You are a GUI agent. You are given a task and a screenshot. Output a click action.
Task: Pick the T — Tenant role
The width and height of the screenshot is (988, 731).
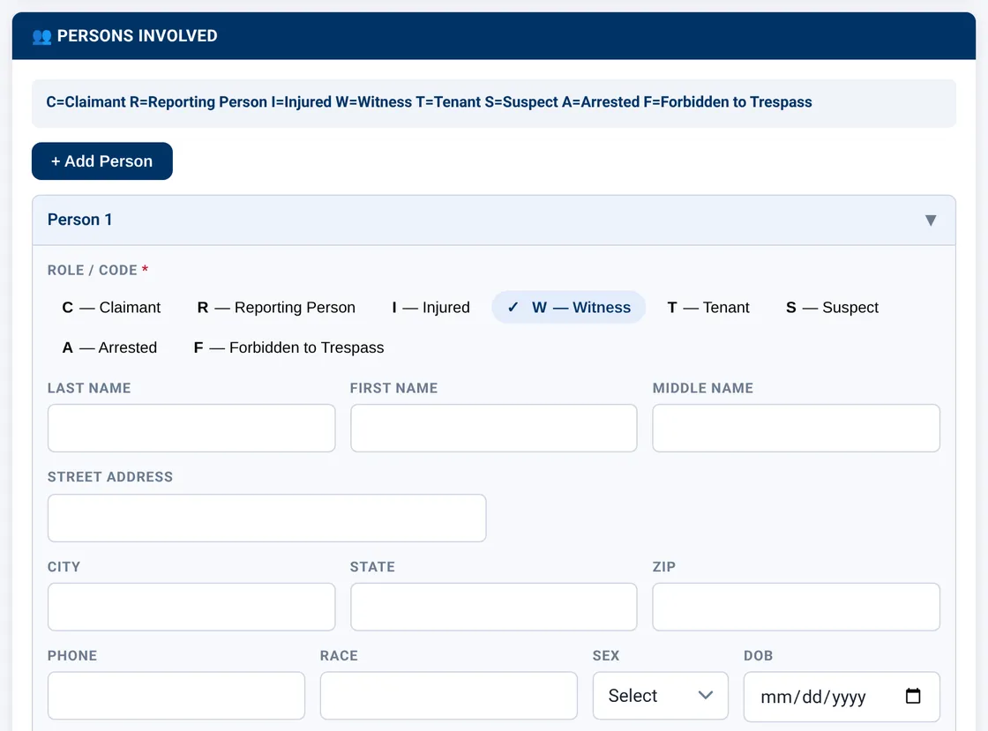(x=708, y=307)
